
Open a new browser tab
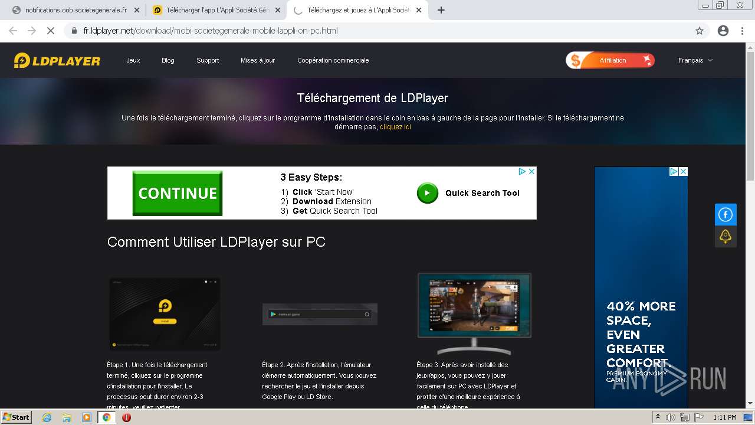point(441,10)
